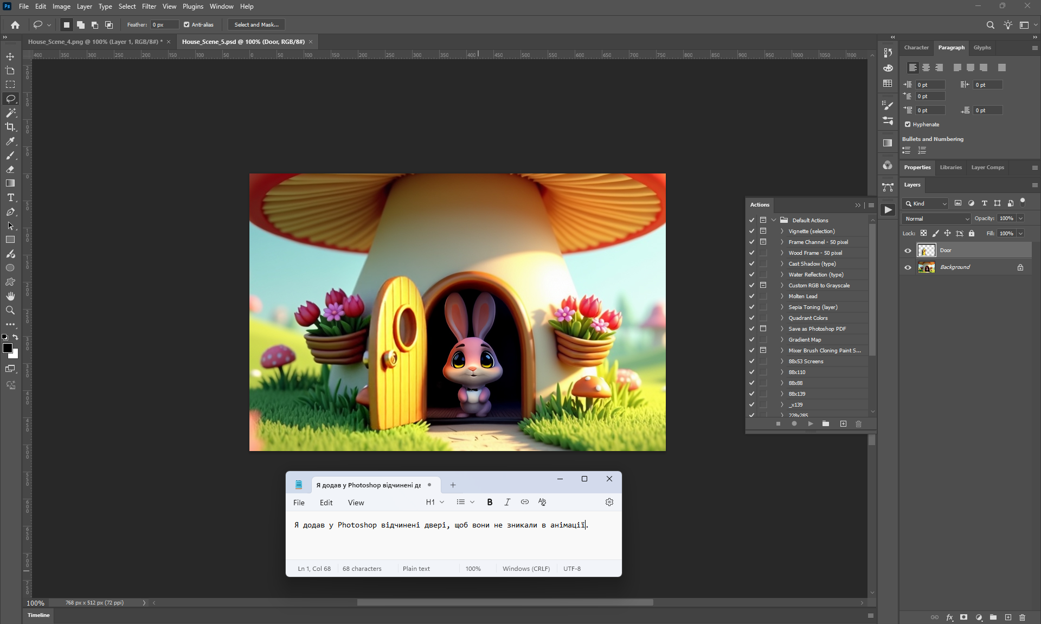Expand the Sepia Toning (layer) action
1041x624 pixels.
[x=782, y=307]
